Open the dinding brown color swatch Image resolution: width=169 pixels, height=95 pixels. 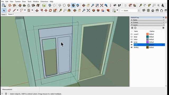(x=147, y=47)
